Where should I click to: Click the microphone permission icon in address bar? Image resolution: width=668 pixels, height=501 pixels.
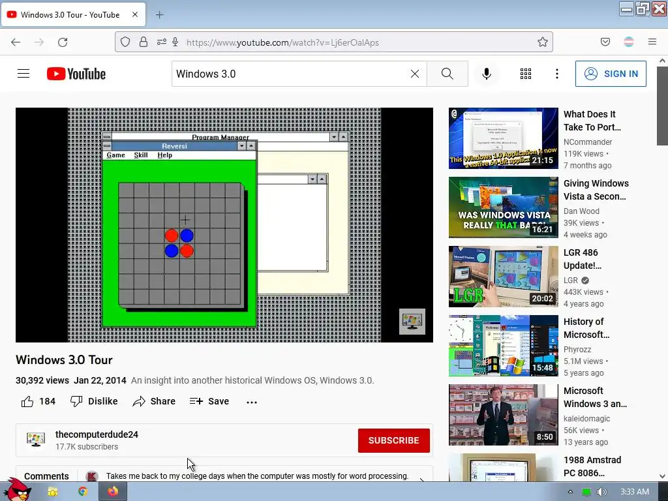pos(175,42)
